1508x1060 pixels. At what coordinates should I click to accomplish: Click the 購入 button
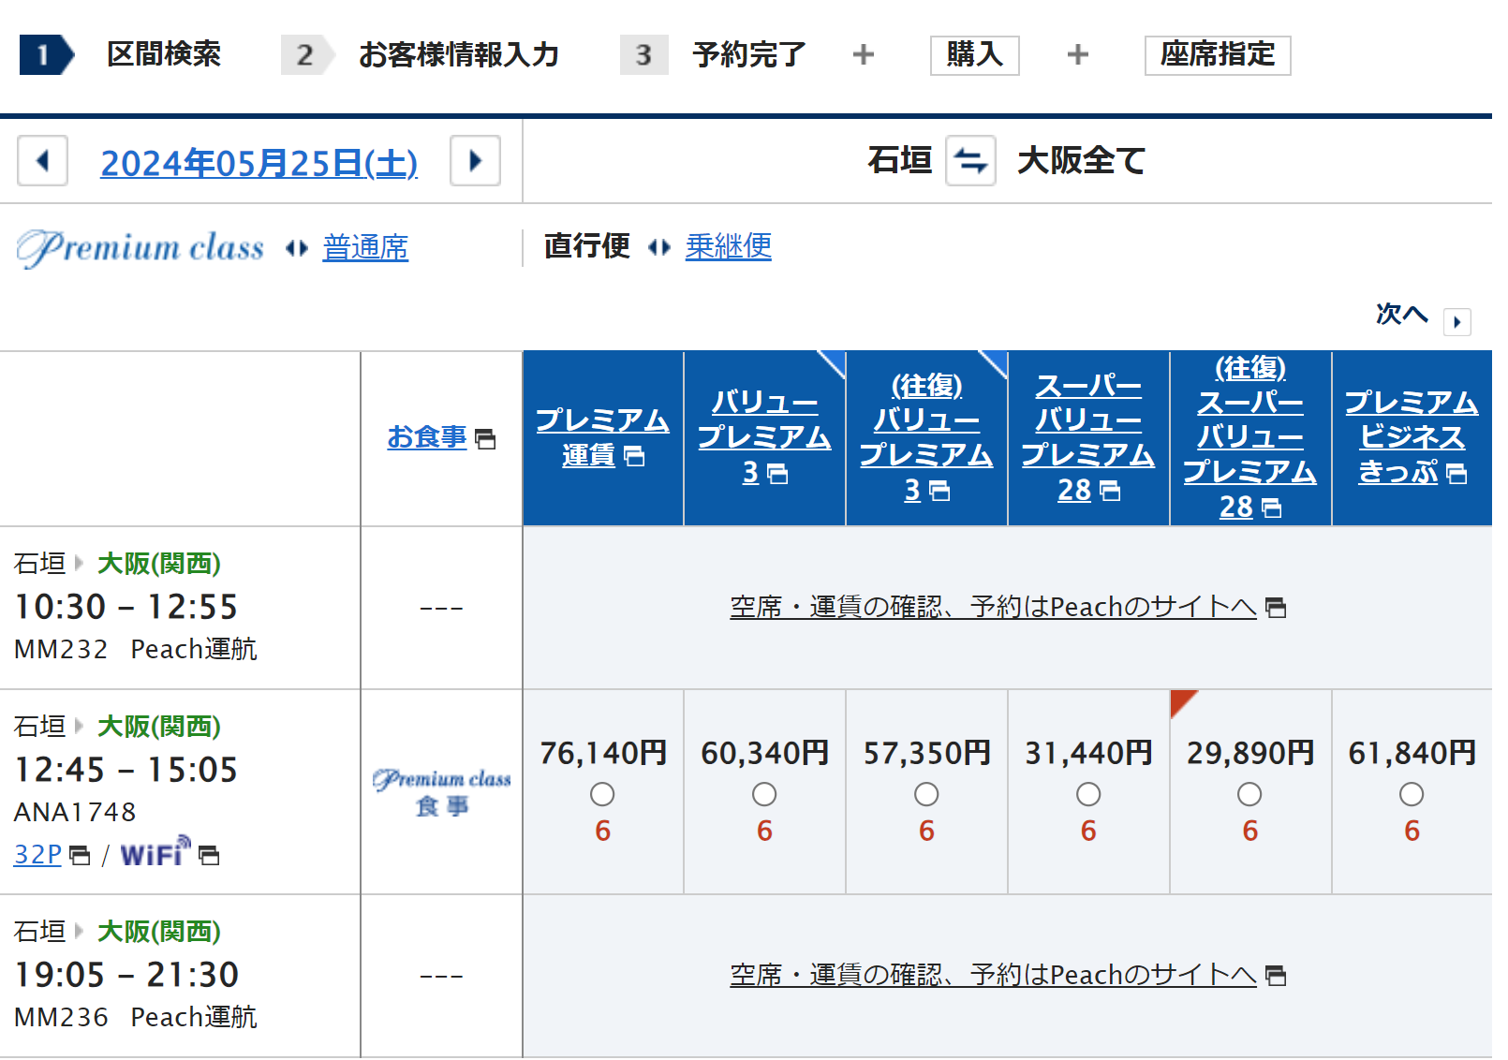974,55
